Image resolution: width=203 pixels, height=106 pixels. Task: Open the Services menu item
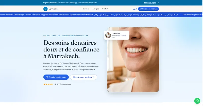click(86, 9)
